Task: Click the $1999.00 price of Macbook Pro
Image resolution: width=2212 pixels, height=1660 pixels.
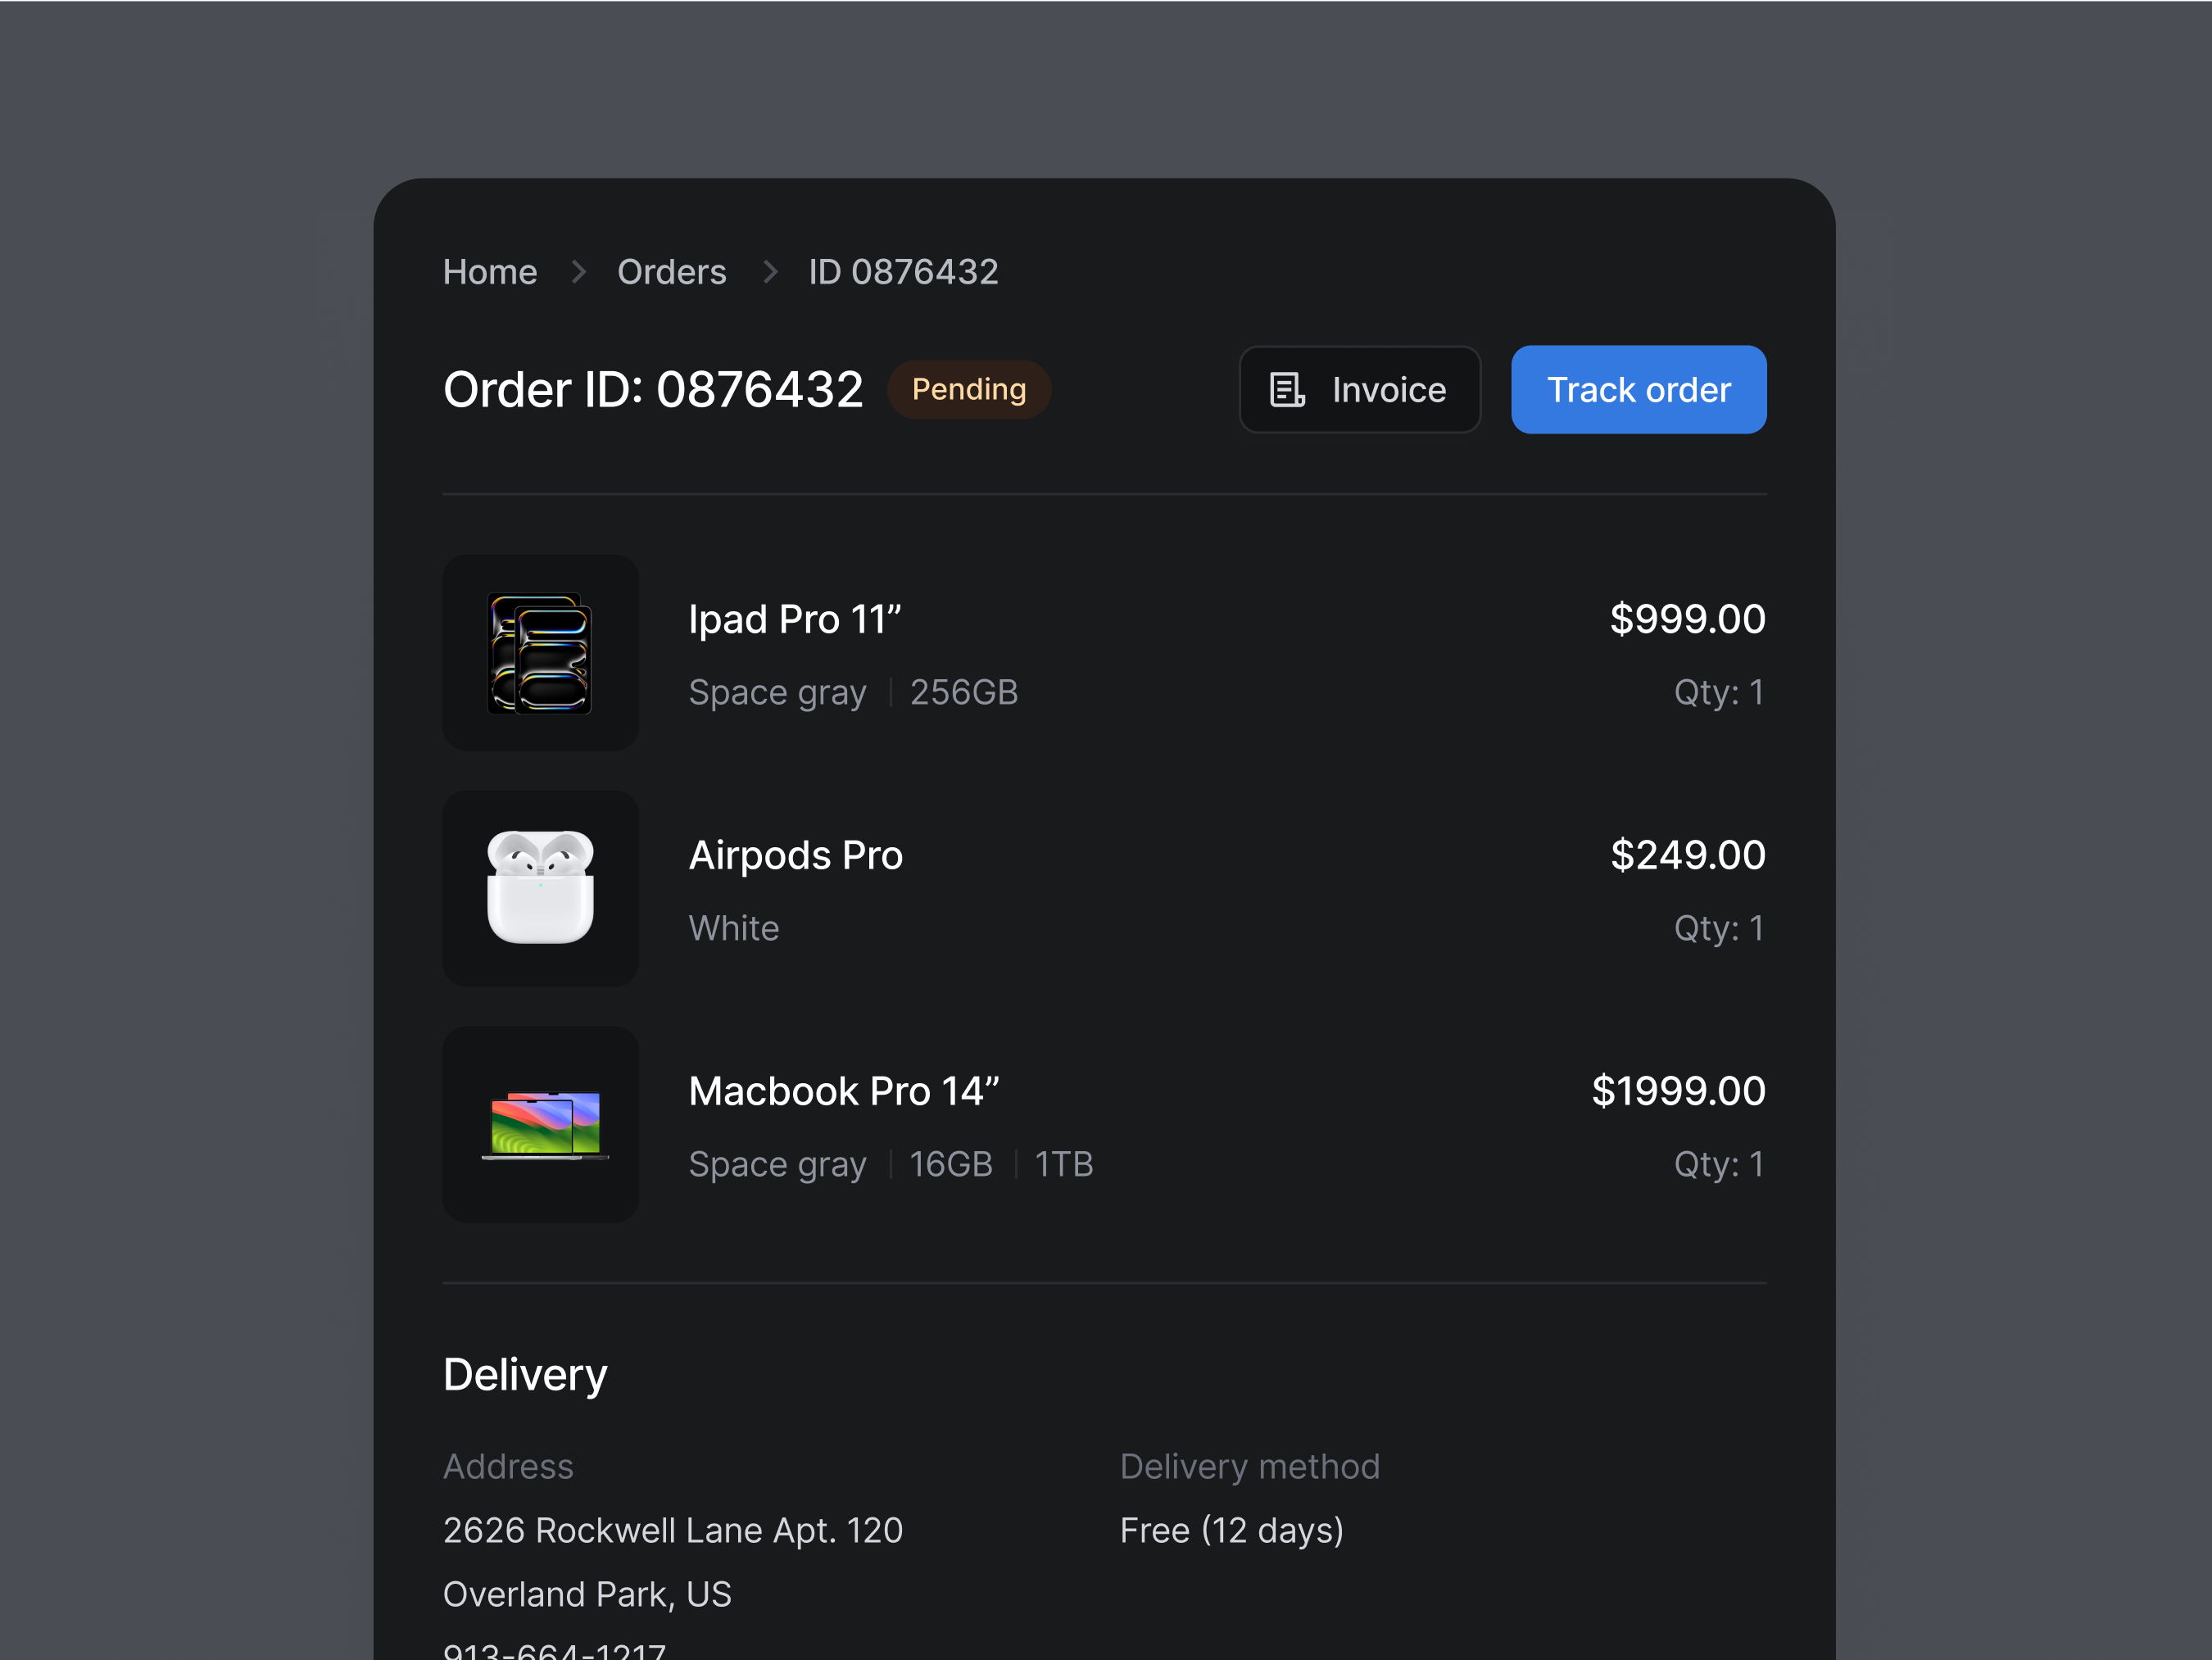Action: tap(1678, 1090)
